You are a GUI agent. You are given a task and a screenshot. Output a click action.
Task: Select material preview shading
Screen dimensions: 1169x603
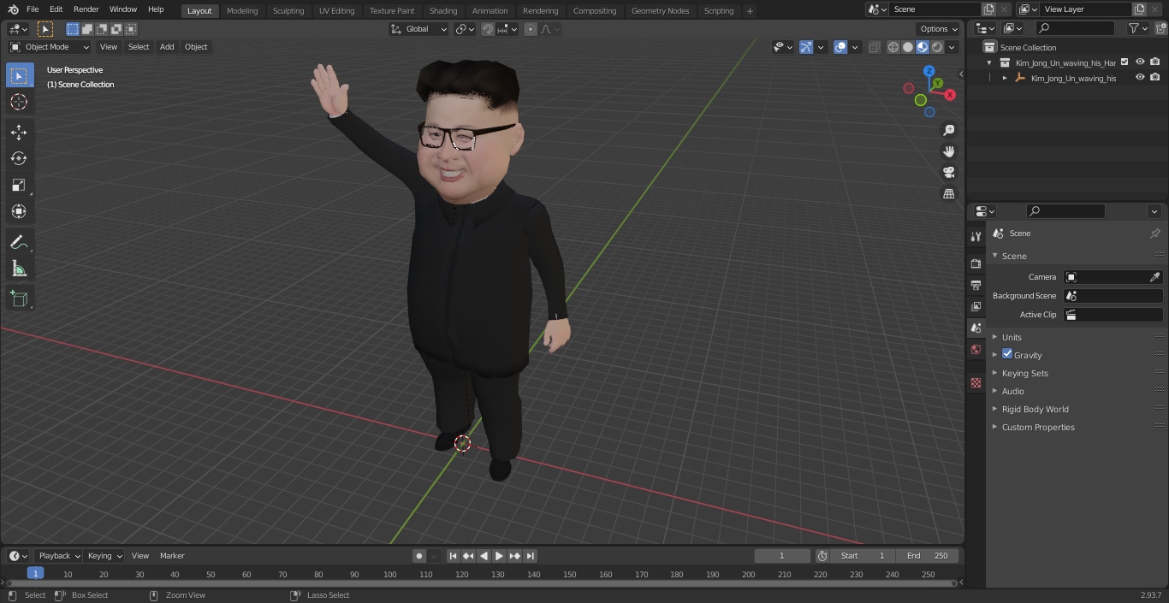point(923,47)
